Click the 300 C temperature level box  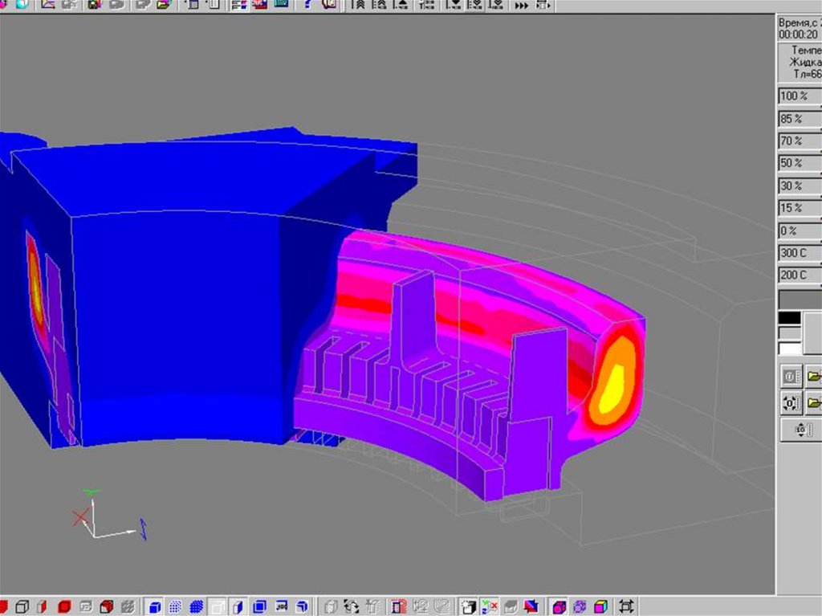coord(799,254)
